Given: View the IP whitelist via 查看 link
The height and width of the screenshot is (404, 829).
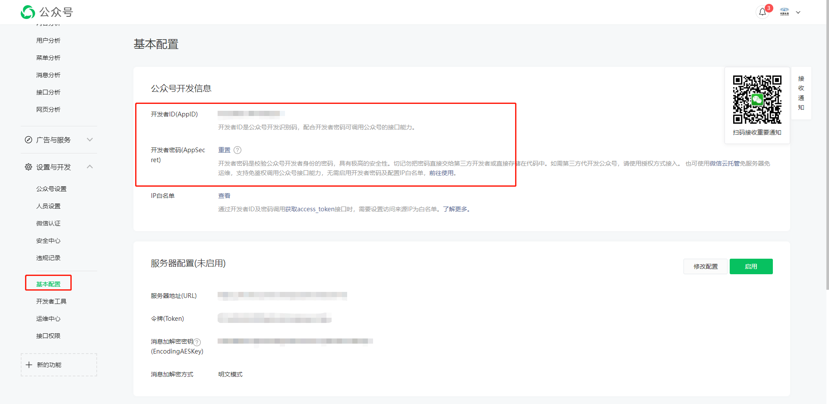Looking at the screenshot, I should point(224,195).
